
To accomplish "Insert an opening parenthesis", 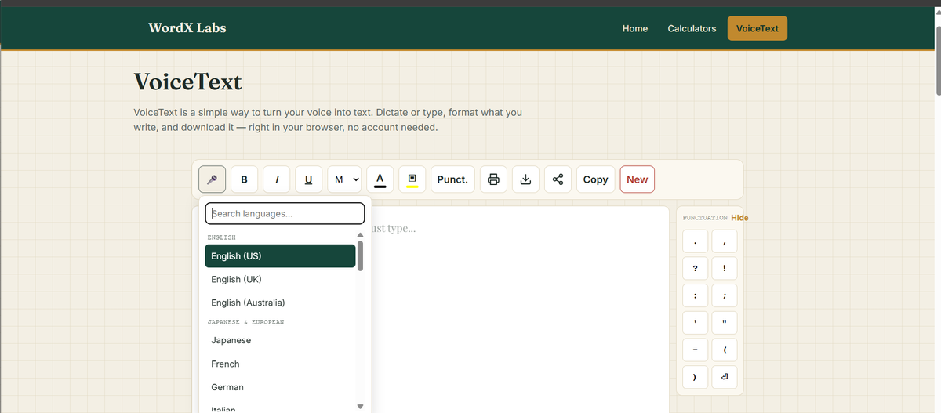I will [x=725, y=350].
